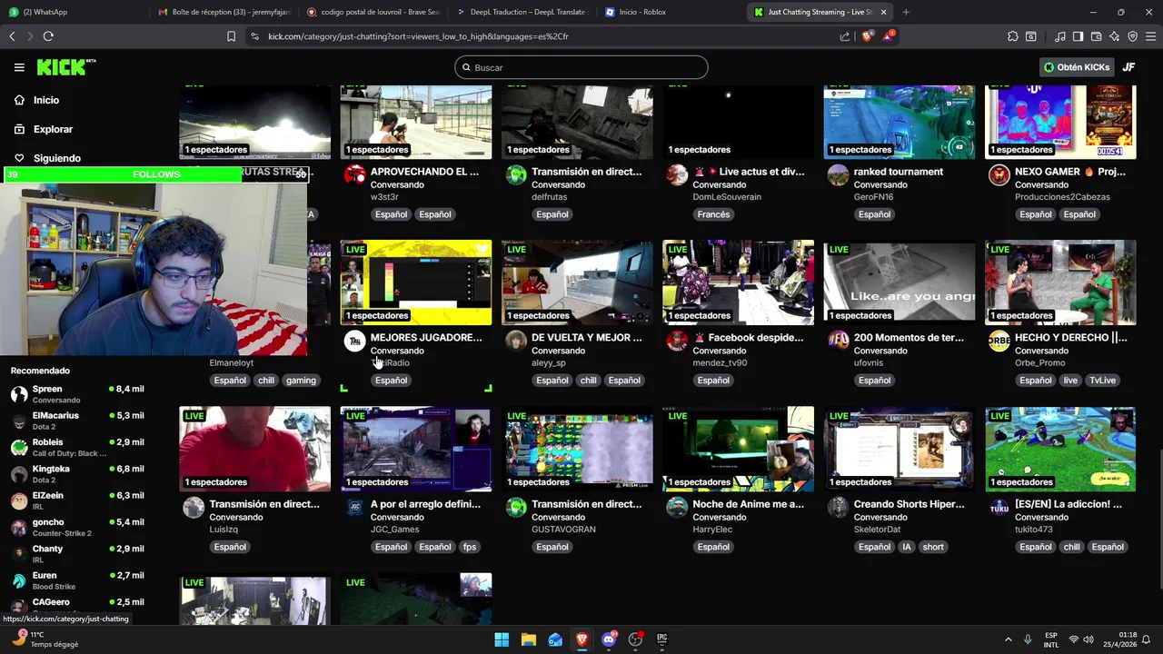Open the notifications bell in system tray
The image size is (1163, 654).
click(x=1146, y=639)
